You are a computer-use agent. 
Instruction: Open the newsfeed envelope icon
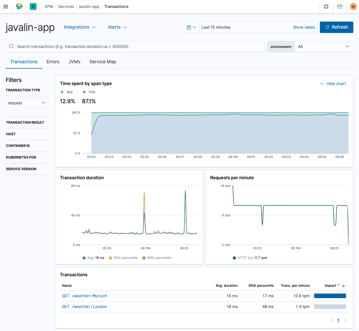coord(339,6)
